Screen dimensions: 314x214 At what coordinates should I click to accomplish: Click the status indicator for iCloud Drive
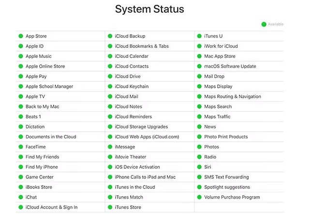[110, 77]
